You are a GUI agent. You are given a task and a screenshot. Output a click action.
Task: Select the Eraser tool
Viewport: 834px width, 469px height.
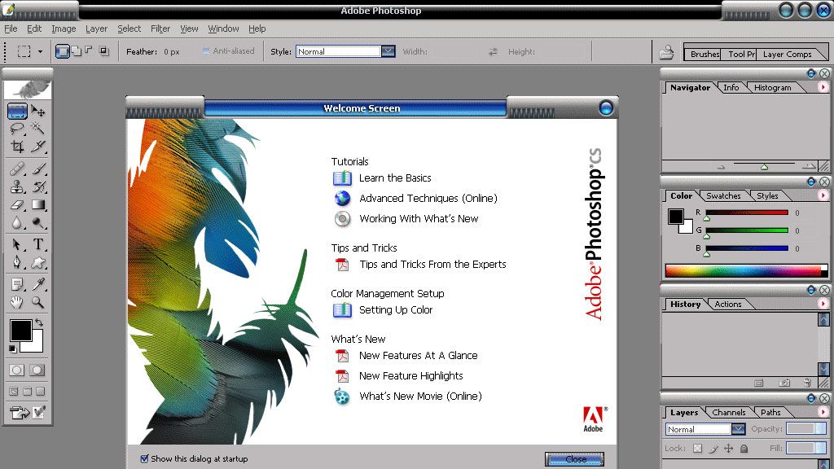click(x=18, y=205)
